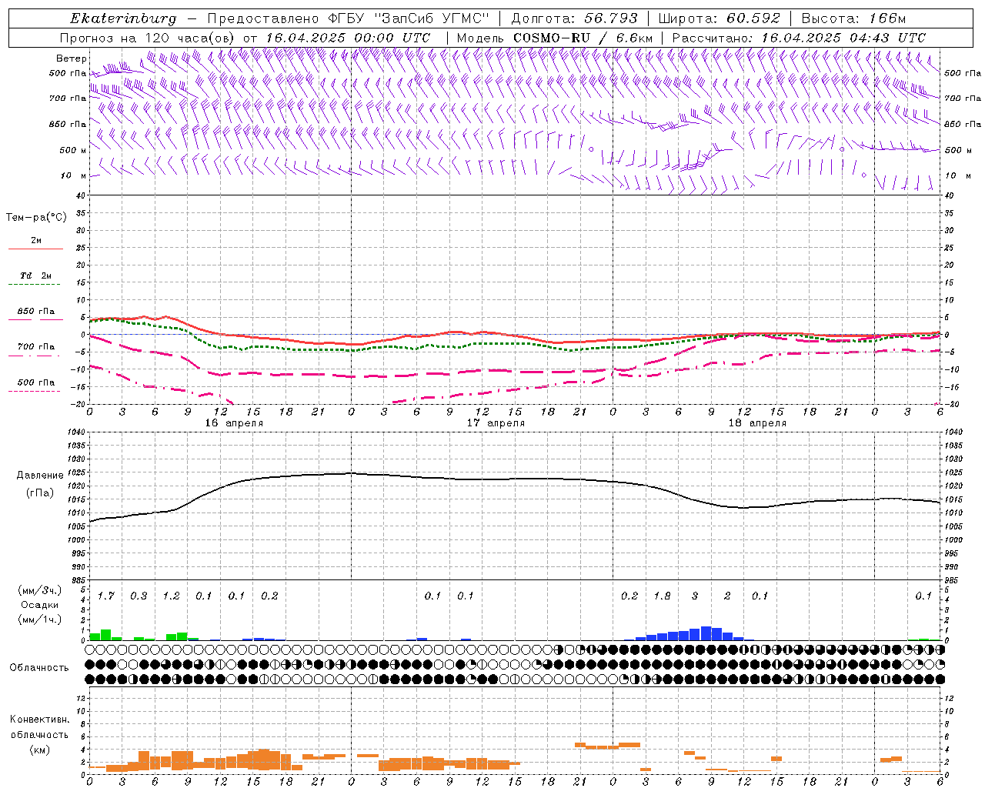The image size is (985, 788).
Task: Click the '1.7' three-hour precipitation value
Action: [x=105, y=596]
